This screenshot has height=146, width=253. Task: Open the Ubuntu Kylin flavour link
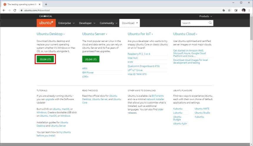180,123
